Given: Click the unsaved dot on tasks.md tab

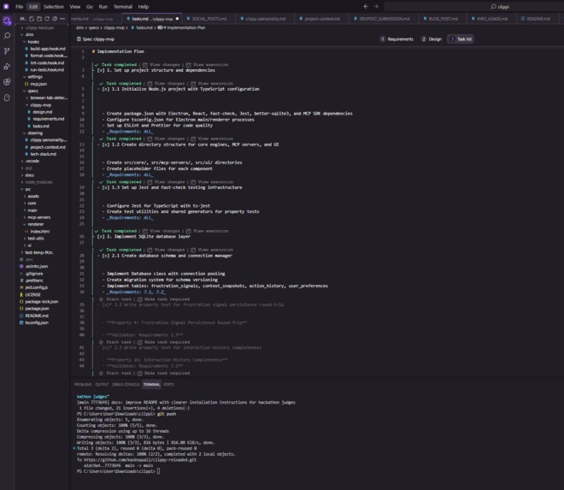Looking at the screenshot, I should pyautogui.click(x=178, y=19).
